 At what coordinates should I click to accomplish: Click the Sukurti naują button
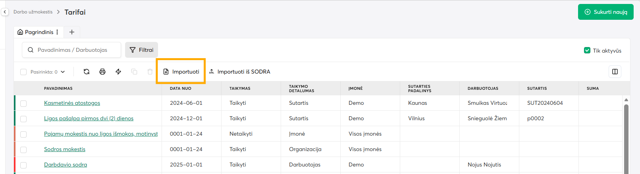click(605, 12)
